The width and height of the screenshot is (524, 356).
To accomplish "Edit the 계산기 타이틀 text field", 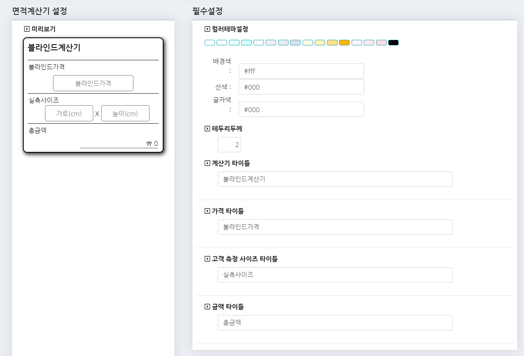I will point(335,179).
